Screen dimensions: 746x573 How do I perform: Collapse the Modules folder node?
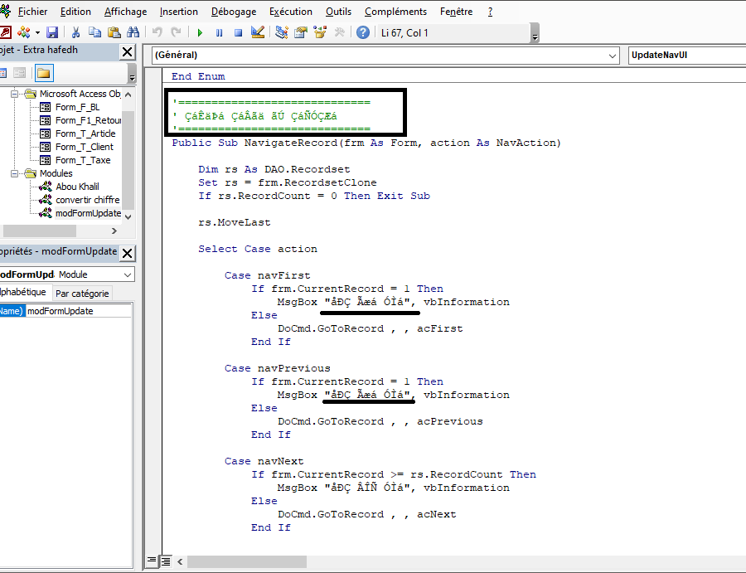pyautogui.click(x=15, y=173)
